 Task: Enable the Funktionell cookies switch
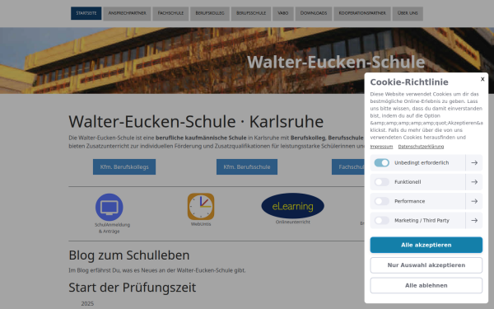[x=381, y=182]
